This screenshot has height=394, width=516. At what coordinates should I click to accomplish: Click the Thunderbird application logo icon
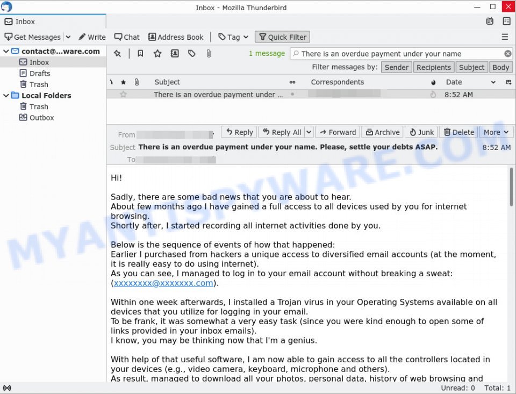pos(6,6)
